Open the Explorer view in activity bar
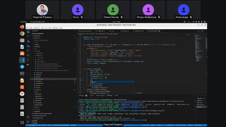 tap(28, 32)
